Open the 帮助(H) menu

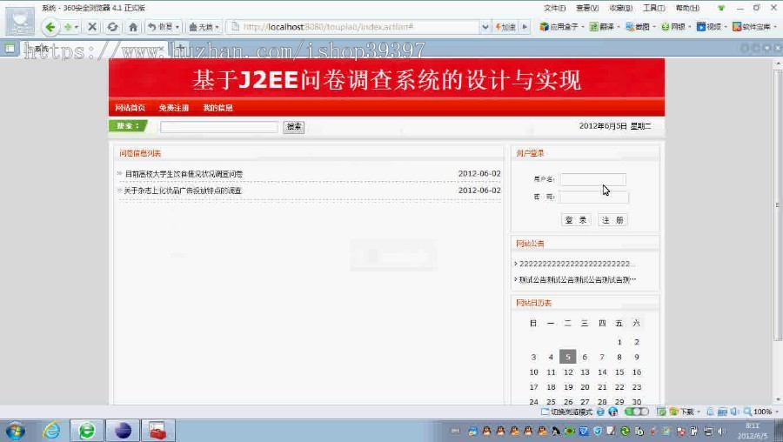[687, 8]
